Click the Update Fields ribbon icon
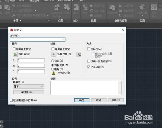The width and height of the screenshot is (162, 128). 91,6
